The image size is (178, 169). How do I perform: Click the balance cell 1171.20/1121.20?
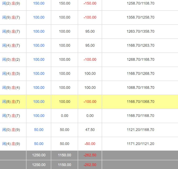coord(140,144)
